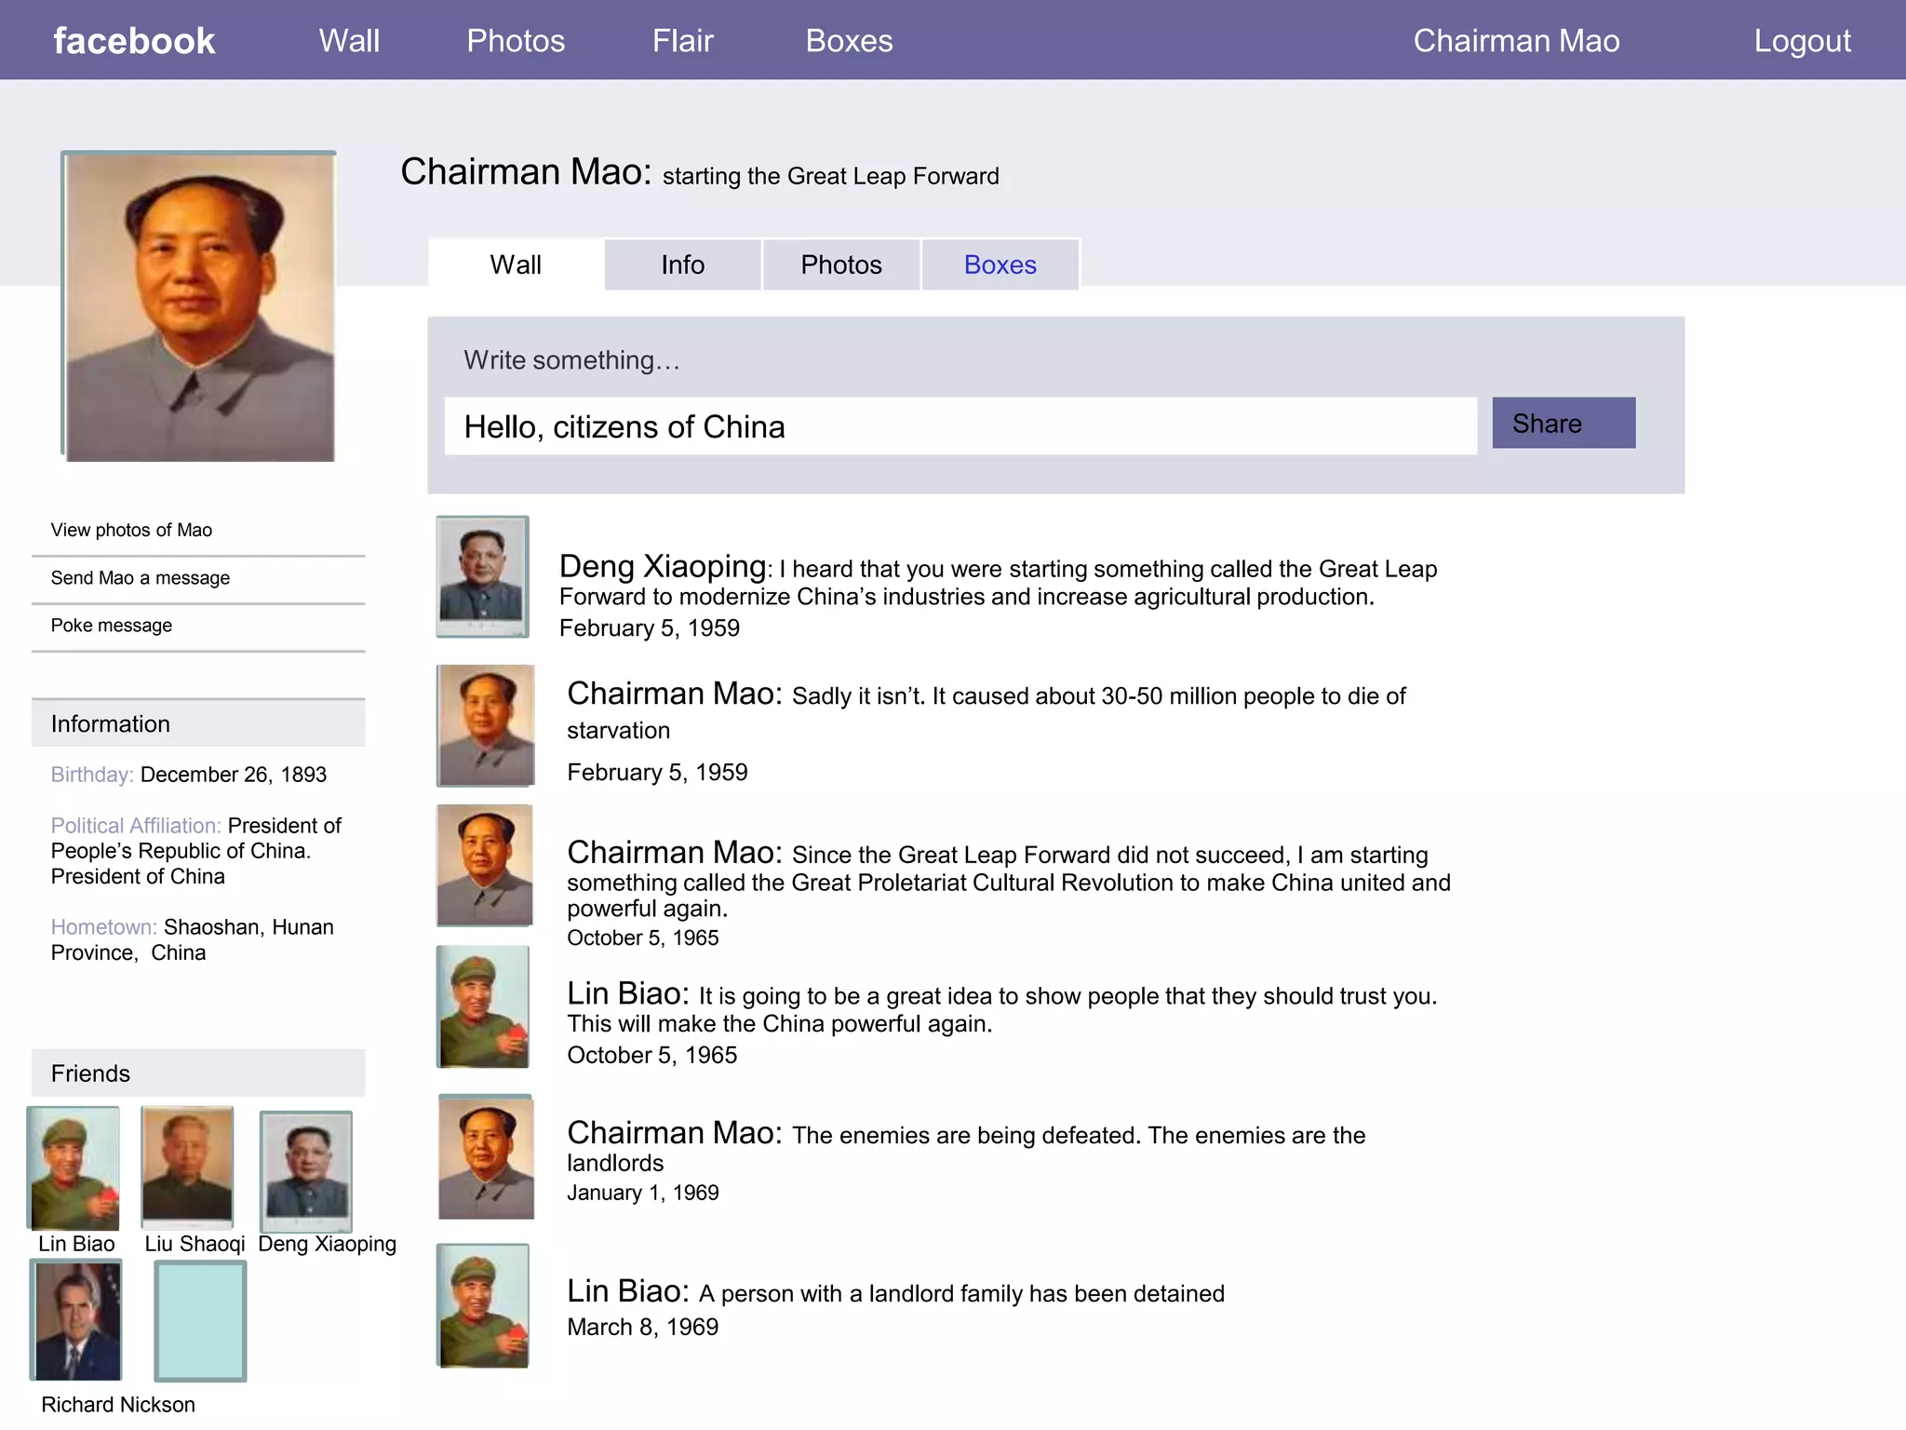Click the facebook logo

click(134, 41)
